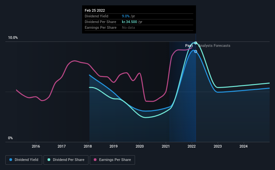Click the 2024 x-axis label

[244, 146]
